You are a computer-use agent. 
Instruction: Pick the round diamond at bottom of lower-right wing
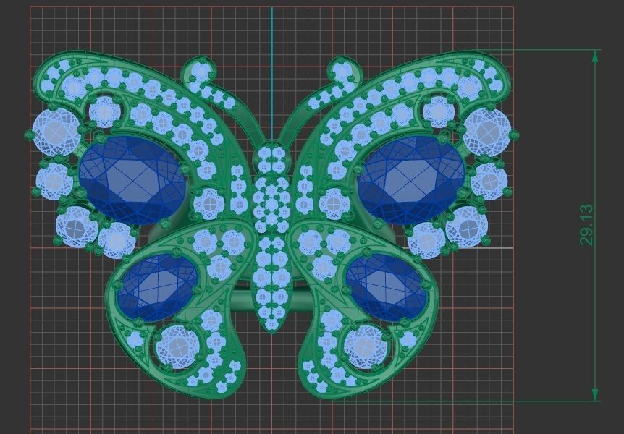(366, 346)
